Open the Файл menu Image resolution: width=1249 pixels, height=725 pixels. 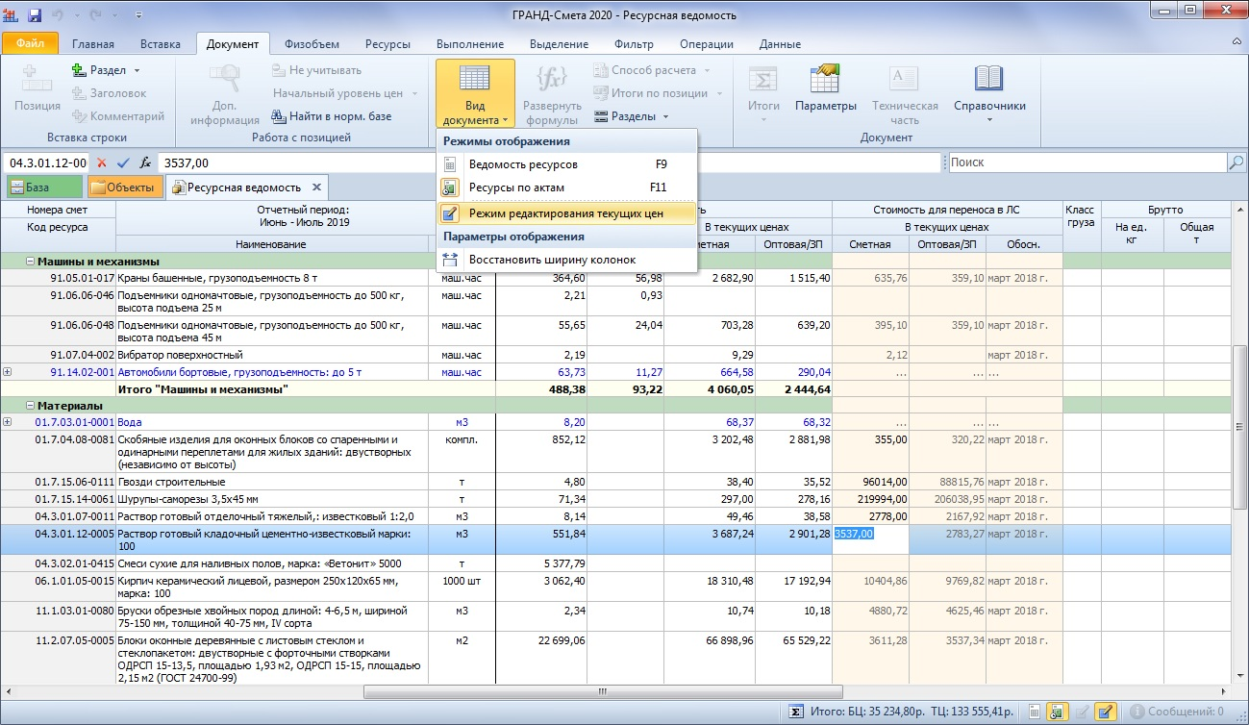(x=30, y=44)
